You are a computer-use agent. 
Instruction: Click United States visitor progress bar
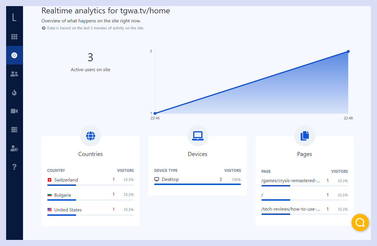point(90,215)
